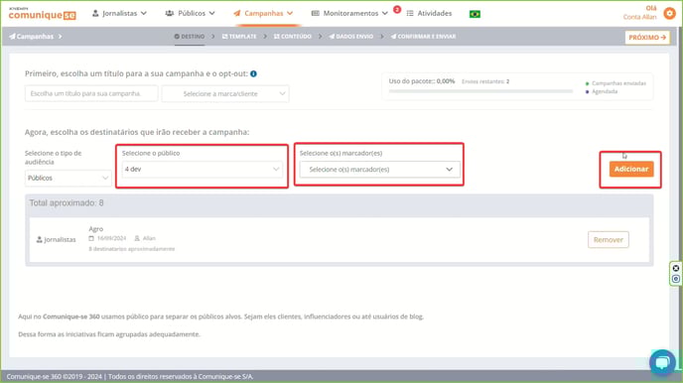This screenshot has height=383, width=683.
Task: Click the Remover button for Agro
Action: (609, 240)
